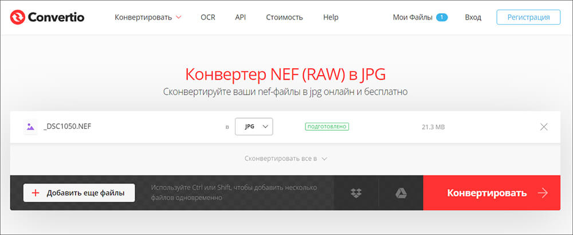Open Dropbox file upload icon
Image resolution: width=573 pixels, height=235 pixels.
pyautogui.click(x=356, y=193)
